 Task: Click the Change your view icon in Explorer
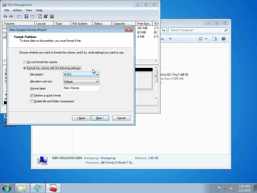201,39
